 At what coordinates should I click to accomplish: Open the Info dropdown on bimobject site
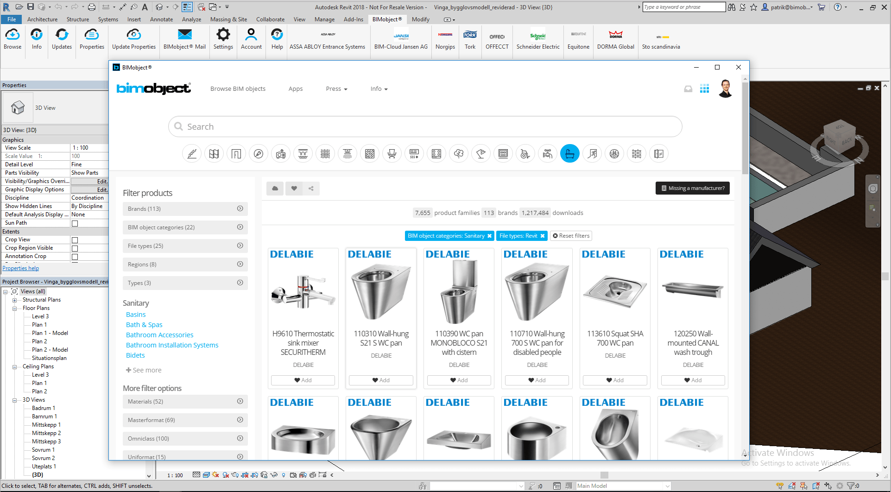[379, 88]
